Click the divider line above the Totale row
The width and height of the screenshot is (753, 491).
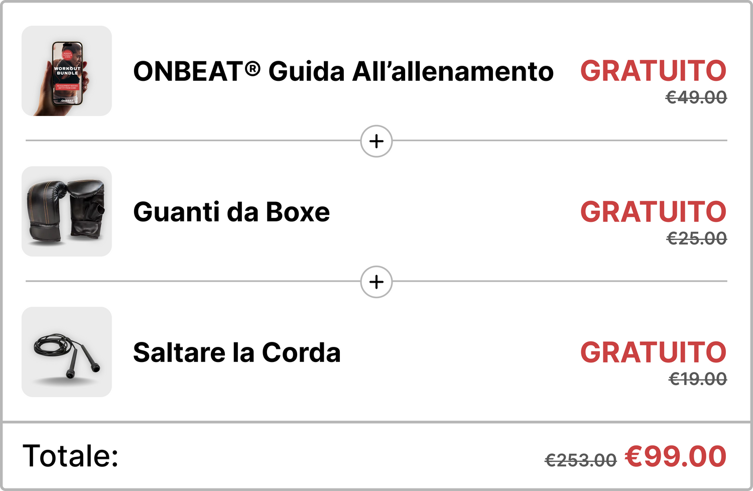click(376, 422)
